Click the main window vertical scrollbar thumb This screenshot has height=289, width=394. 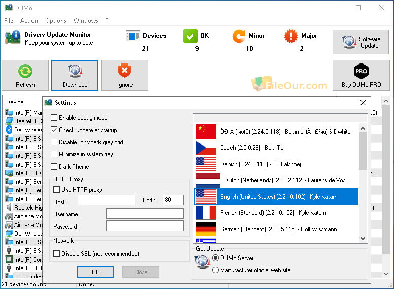click(386, 179)
